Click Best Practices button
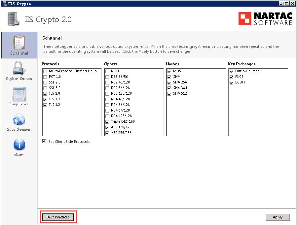The width and height of the screenshot is (297, 226). pyautogui.click(x=58, y=217)
